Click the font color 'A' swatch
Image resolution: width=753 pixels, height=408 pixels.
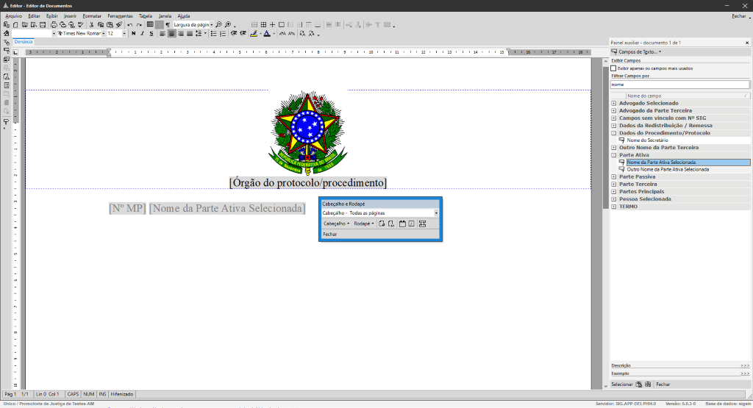[267, 34]
